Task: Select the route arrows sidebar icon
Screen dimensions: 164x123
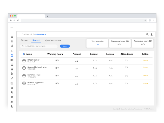Action: pos(12,51)
